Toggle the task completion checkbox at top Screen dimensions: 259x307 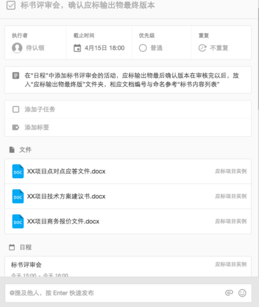[x=11, y=5]
